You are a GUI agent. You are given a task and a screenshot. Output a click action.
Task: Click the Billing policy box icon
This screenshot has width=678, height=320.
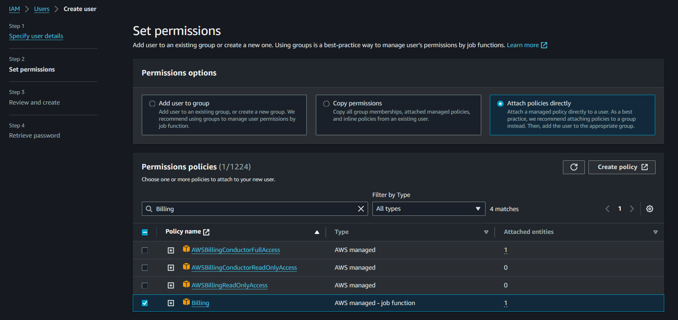tap(186, 302)
